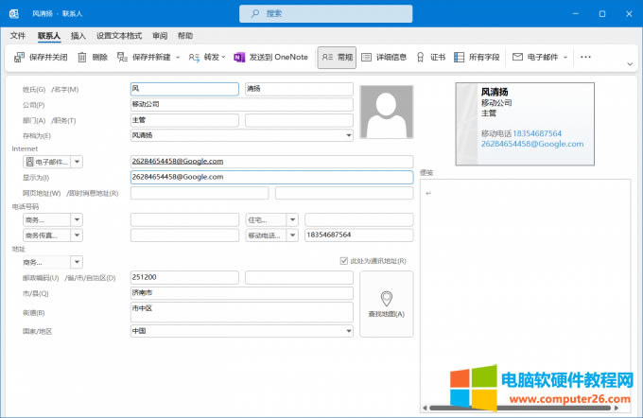
Task: Click the 保存并关闭 (Save & Close) icon
Action: [20, 57]
